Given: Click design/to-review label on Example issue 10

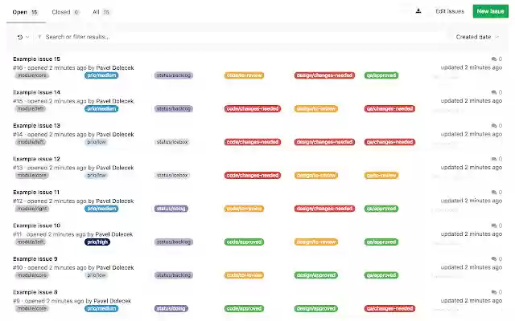Looking at the screenshot, I should coord(316,242).
